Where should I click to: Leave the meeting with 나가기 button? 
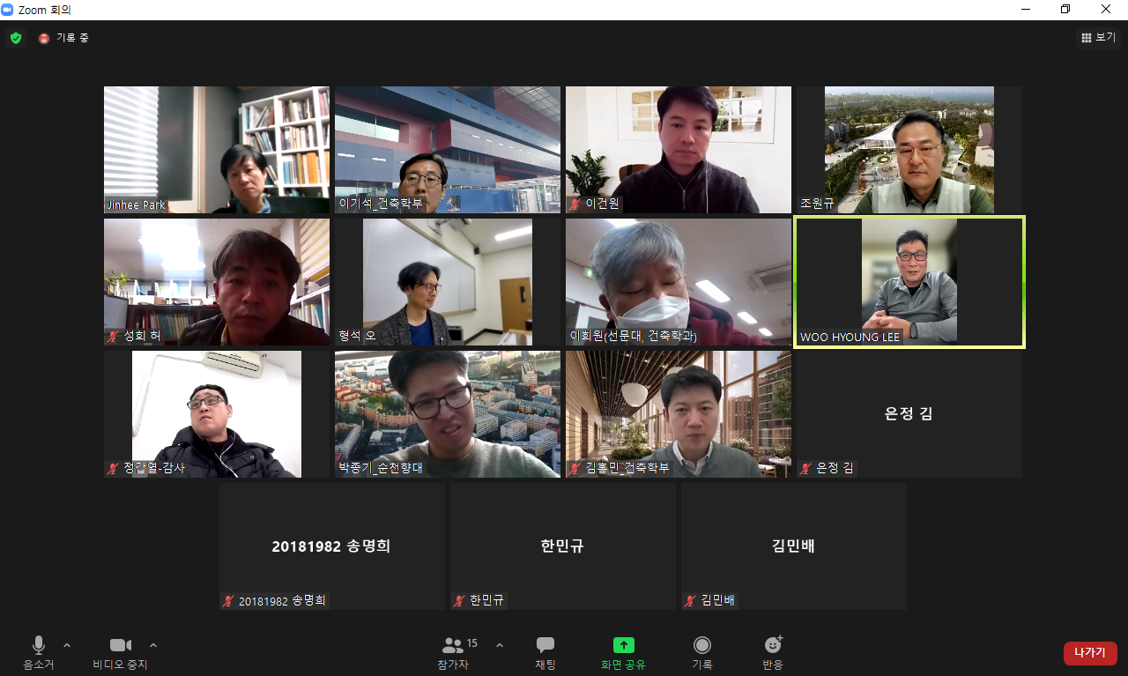coord(1090,653)
